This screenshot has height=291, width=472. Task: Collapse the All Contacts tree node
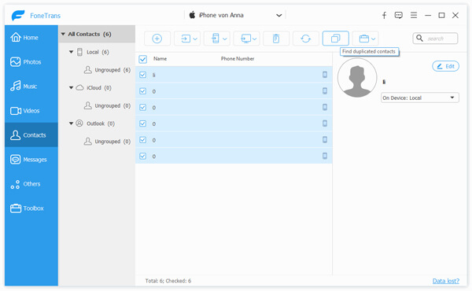pos(63,34)
